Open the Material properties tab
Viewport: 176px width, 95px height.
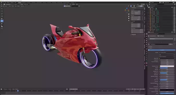tap(147, 63)
